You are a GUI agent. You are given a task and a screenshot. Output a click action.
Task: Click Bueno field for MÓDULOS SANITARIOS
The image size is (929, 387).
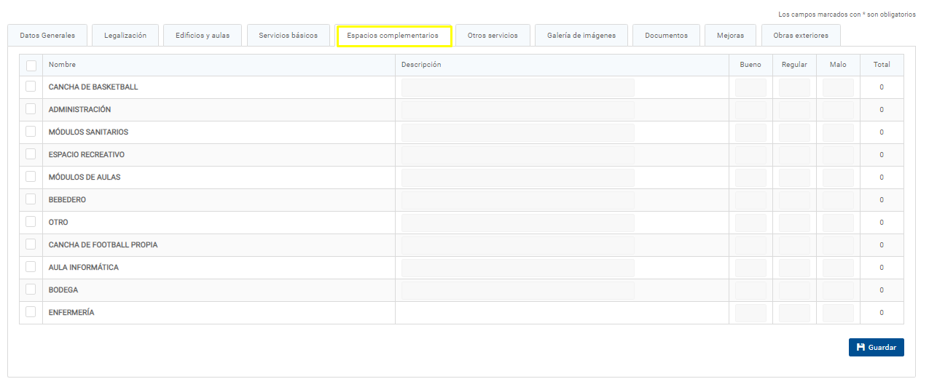click(x=750, y=132)
